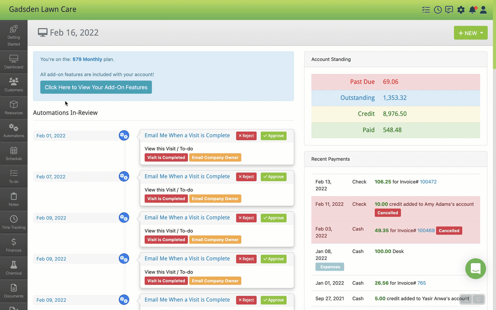496x310 pixels.
Task: Open the Customers section
Action: [x=14, y=84]
